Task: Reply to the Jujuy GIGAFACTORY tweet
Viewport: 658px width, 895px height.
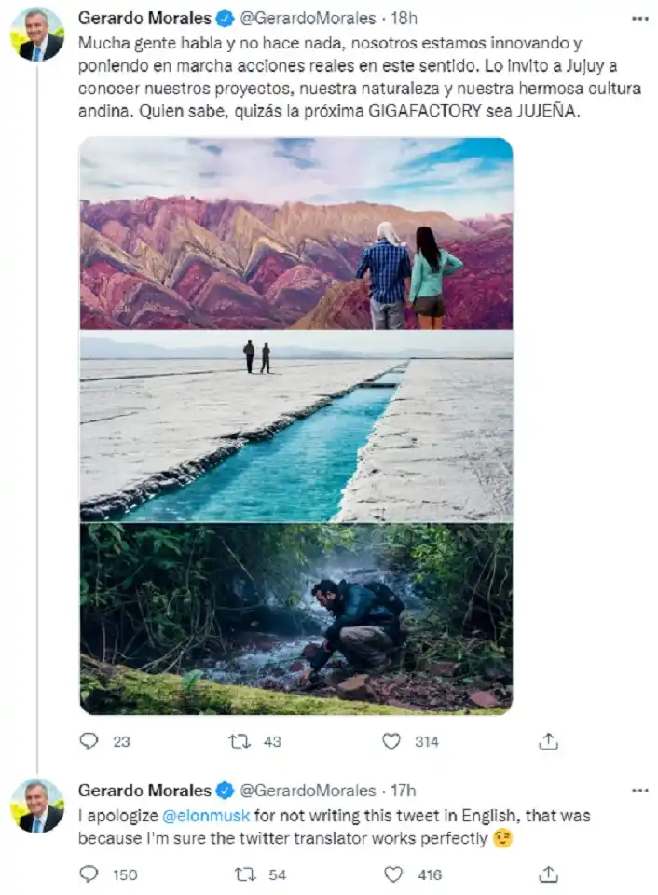Action: [89, 741]
